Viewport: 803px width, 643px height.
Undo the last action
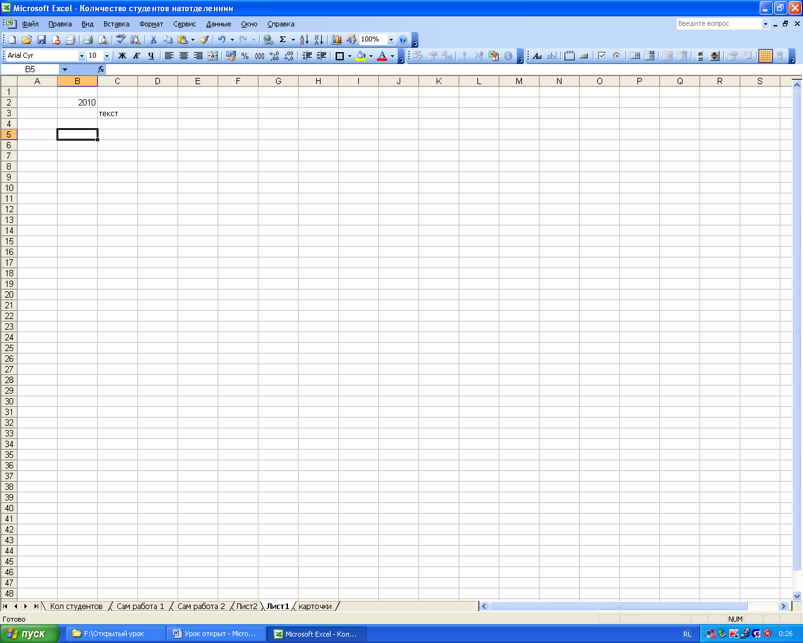[x=221, y=40]
